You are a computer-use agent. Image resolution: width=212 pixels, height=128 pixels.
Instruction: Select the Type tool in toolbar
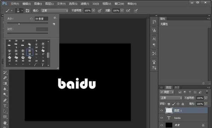tap(5, 106)
